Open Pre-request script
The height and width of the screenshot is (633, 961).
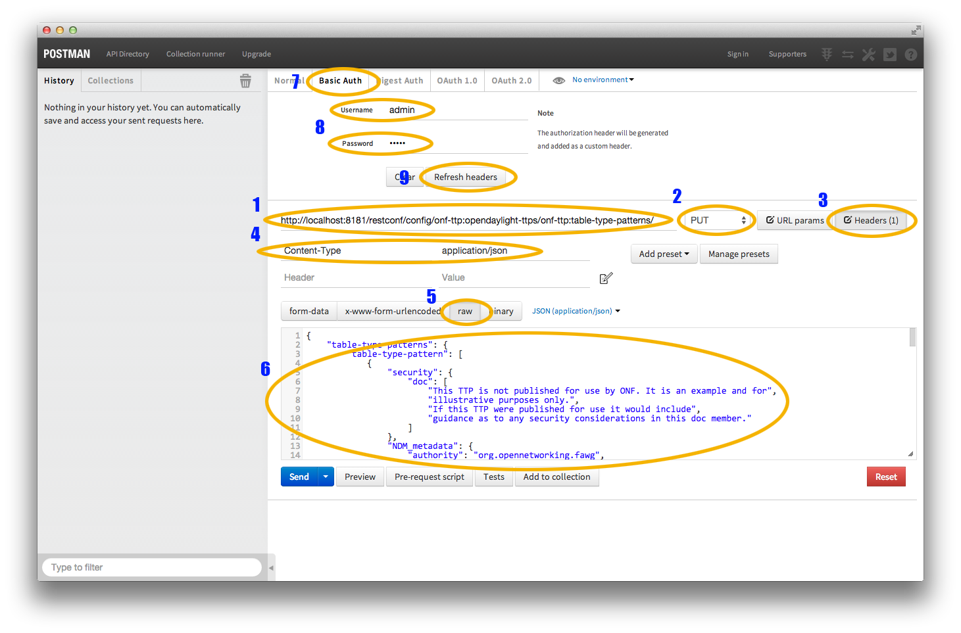coord(430,477)
